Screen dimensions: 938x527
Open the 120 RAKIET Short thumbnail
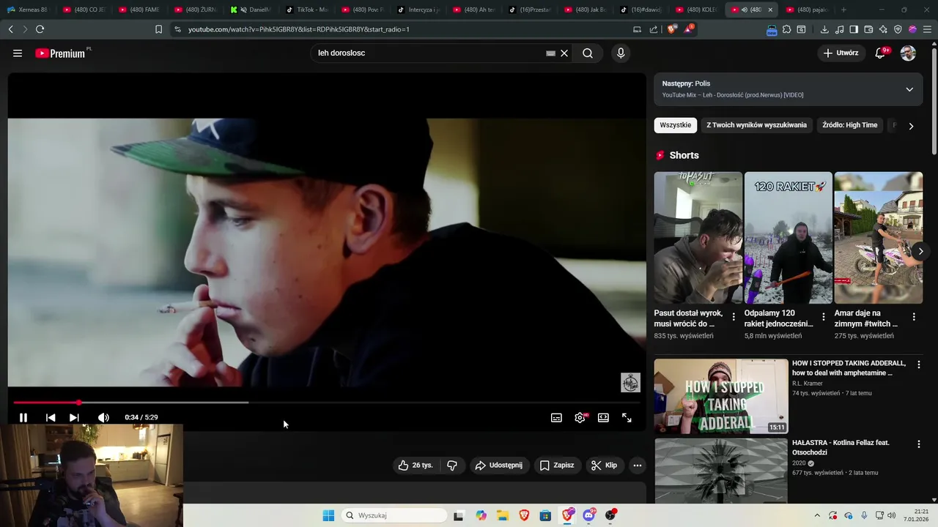[789, 238]
